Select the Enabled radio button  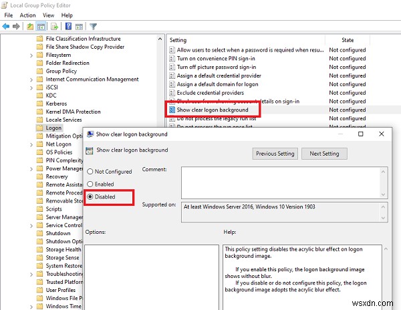[90, 184]
